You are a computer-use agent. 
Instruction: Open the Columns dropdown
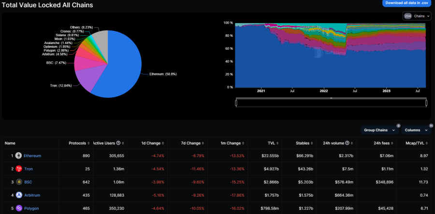click(x=416, y=130)
